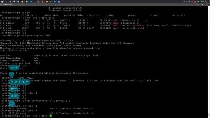Click the generated dump filename ending in 22:07:47.1704
The height and width of the screenshot is (118, 210).
coord(109,81)
